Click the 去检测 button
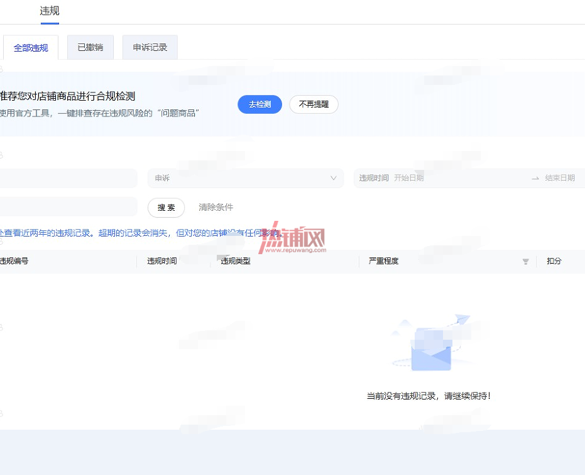 point(260,104)
